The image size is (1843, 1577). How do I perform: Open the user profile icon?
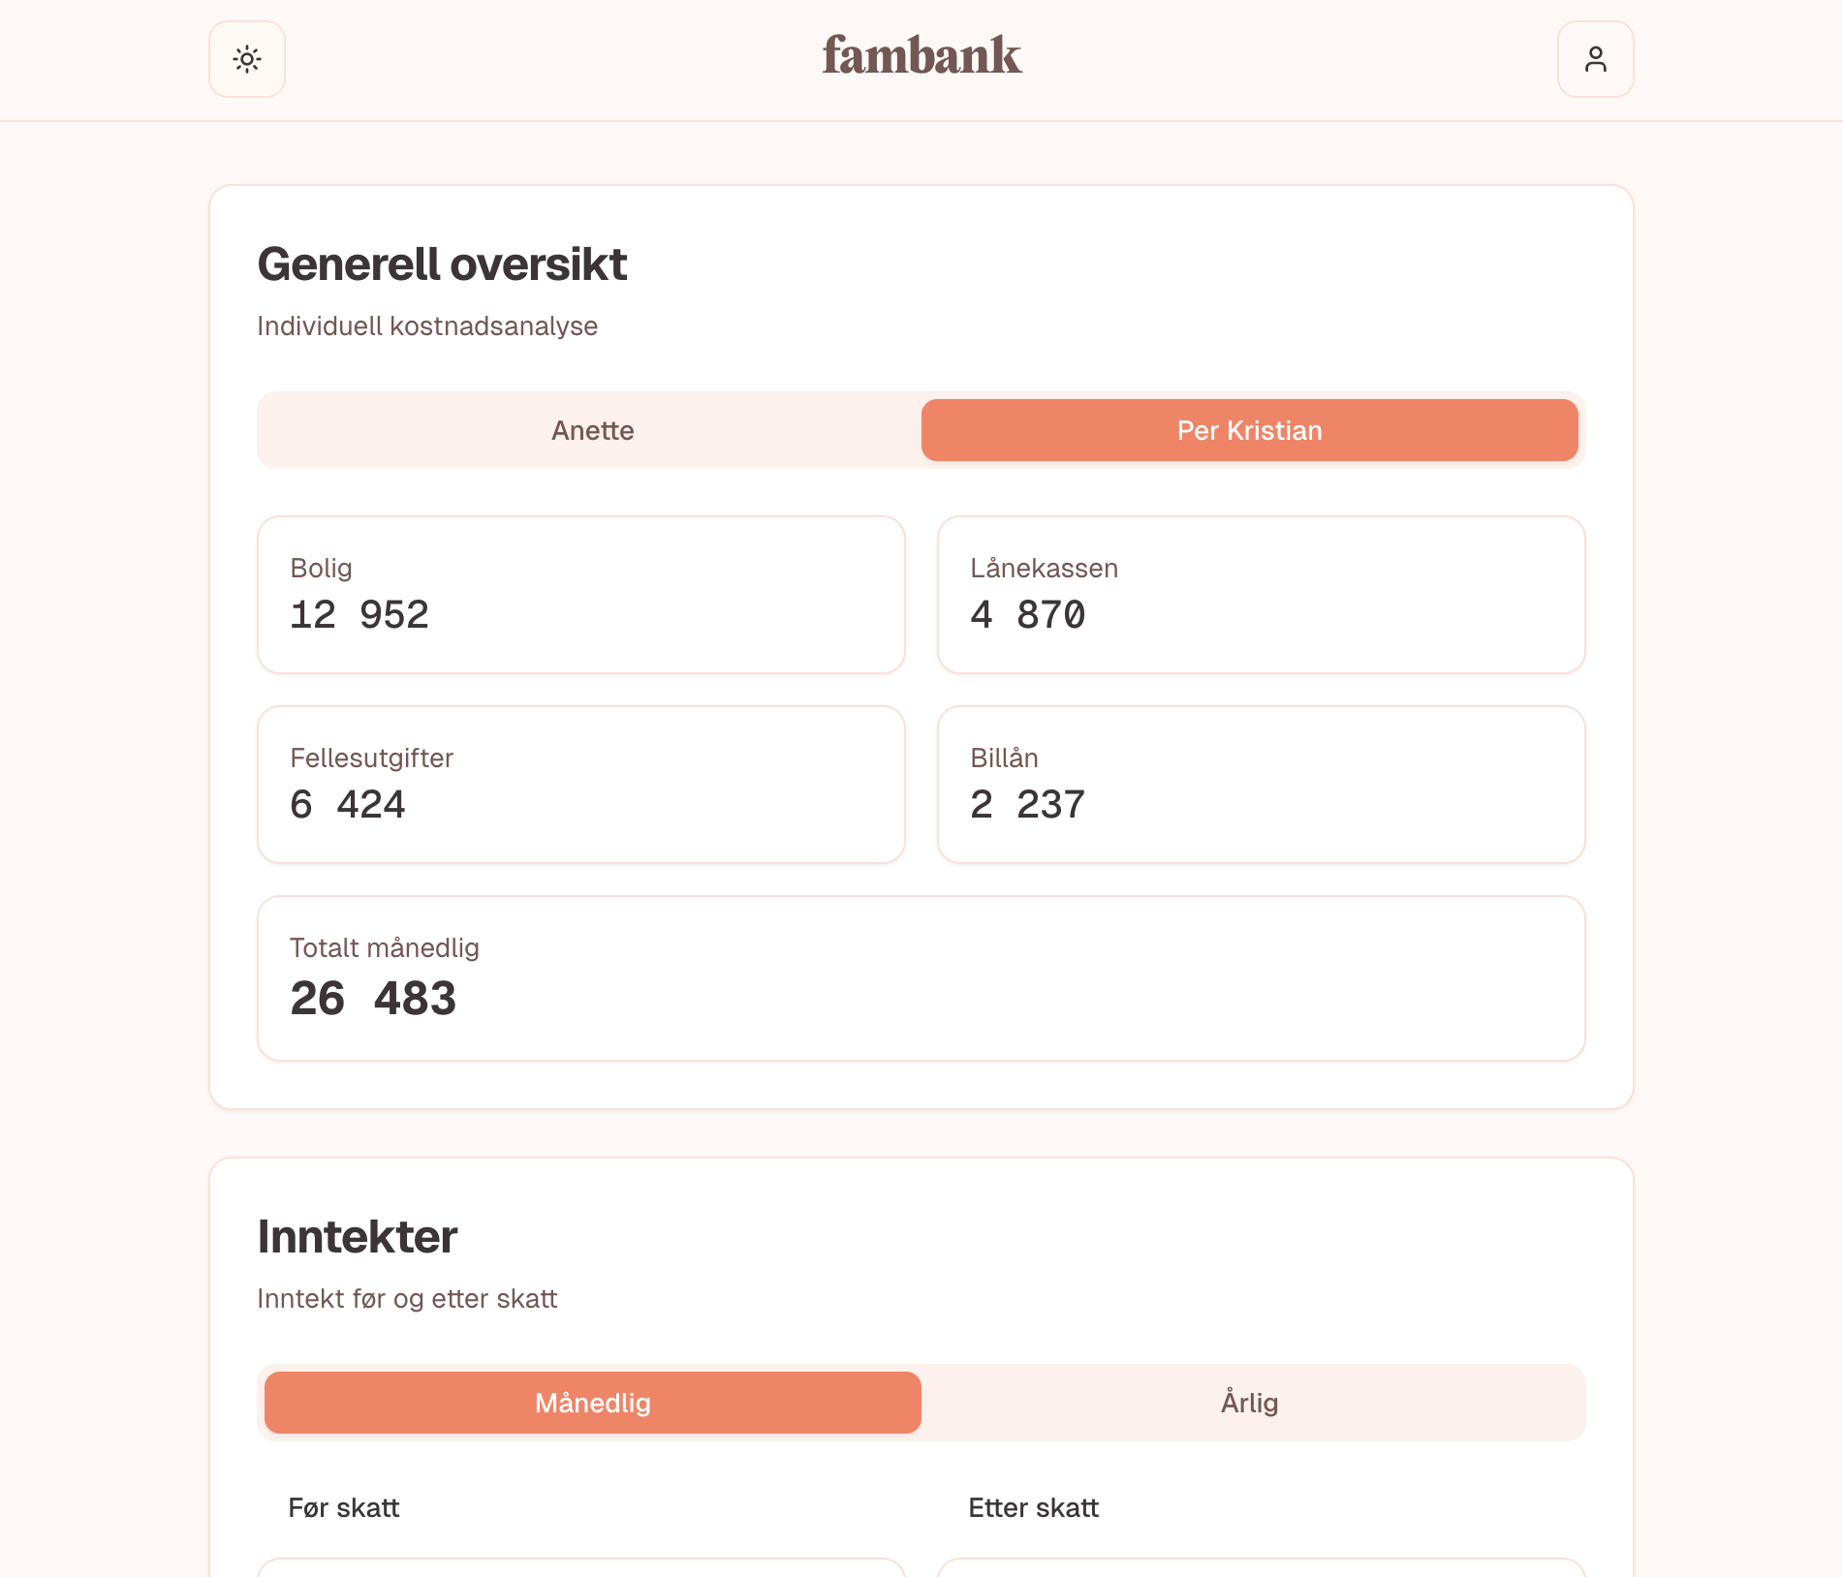tap(1595, 59)
